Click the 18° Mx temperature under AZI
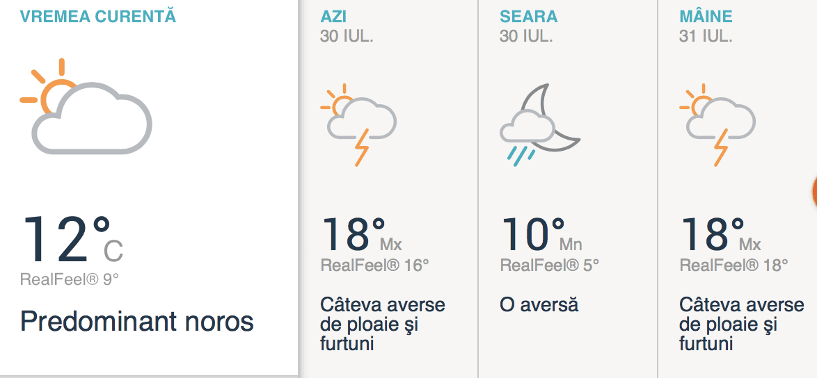Viewport: 817px width, 378px height. [360, 235]
